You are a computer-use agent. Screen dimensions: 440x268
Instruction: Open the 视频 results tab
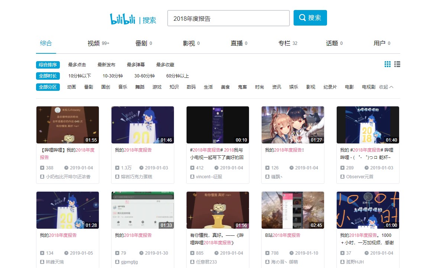94,43
